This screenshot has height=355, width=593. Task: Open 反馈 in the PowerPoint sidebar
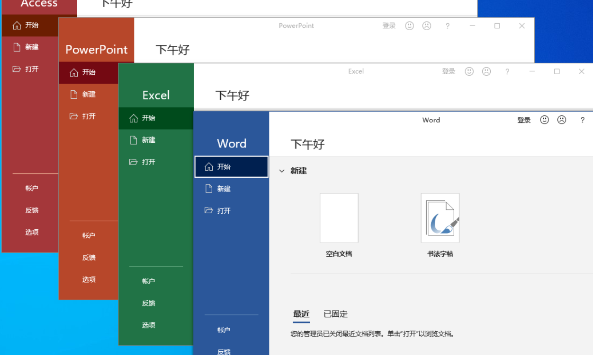89,258
